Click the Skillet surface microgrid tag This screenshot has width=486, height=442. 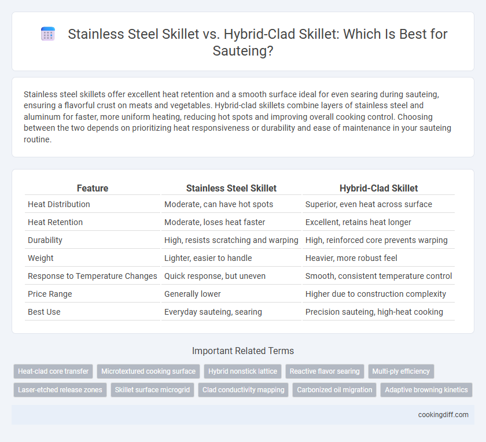pyautogui.click(x=152, y=390)
